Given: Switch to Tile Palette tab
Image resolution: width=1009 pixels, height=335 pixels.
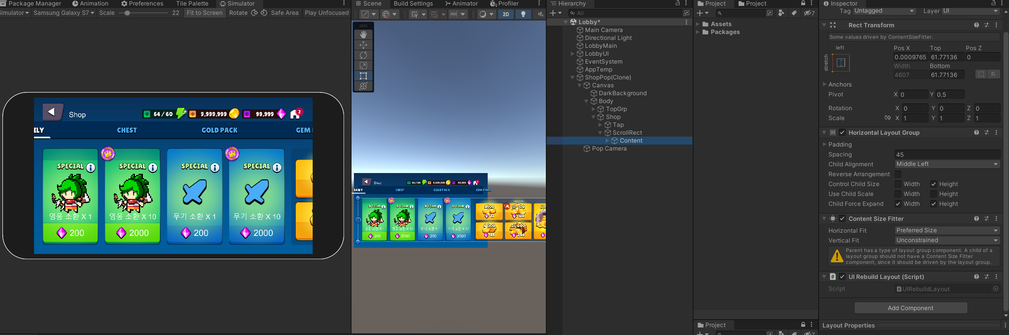Looking at the screenshot, I should [192, 4].
